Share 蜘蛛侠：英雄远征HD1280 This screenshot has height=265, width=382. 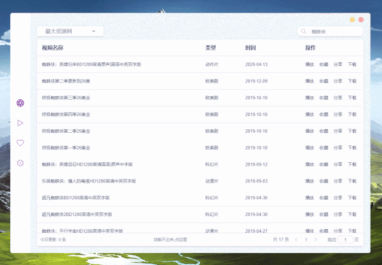pos(338,165)
